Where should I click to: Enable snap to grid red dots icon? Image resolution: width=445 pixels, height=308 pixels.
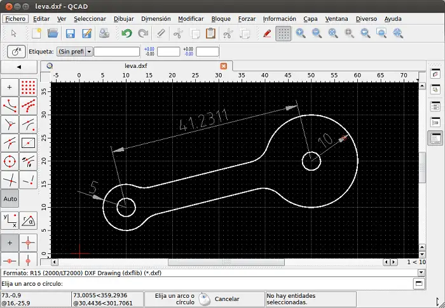point(28,88)
